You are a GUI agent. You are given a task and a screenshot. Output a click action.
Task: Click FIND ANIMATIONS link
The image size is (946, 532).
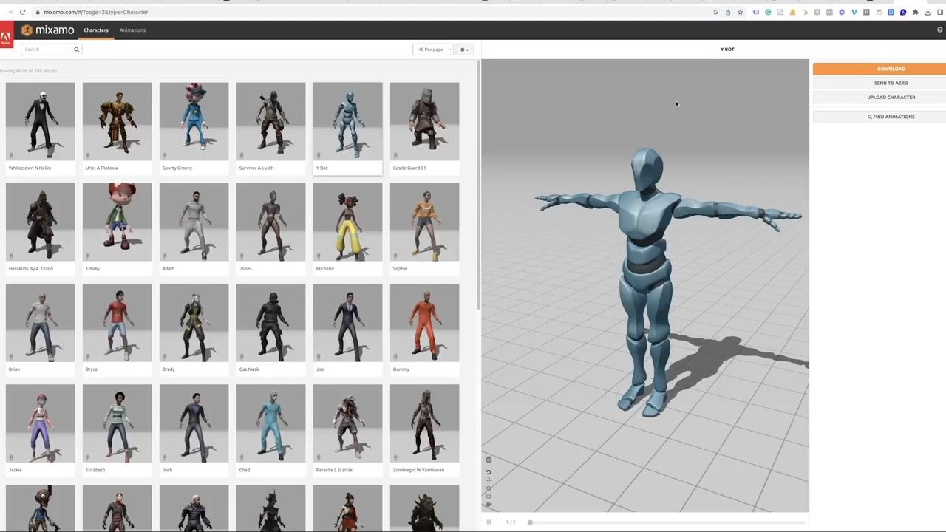coord(891,116)
